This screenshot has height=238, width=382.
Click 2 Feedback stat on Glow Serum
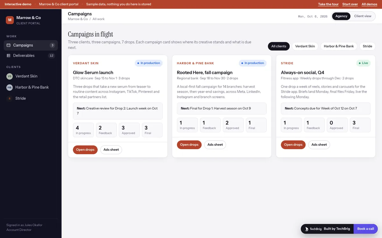click(106, 130)
